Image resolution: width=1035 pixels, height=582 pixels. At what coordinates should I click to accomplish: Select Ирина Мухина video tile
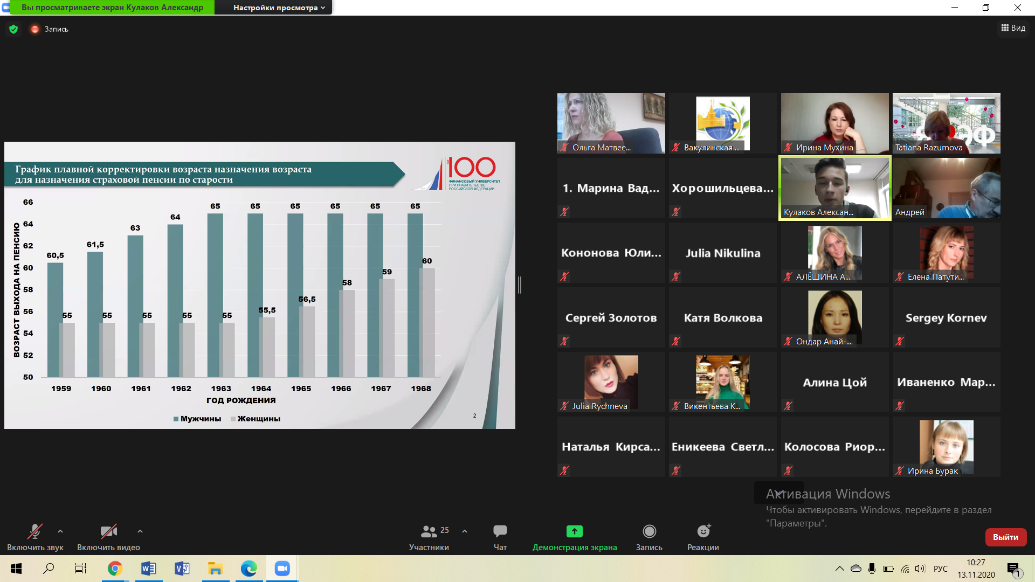(835, 123)
